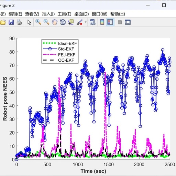This screenshot has height=176, width=176.
Task: Click the 50 tick label on y-axis
Action: (12, 92)
